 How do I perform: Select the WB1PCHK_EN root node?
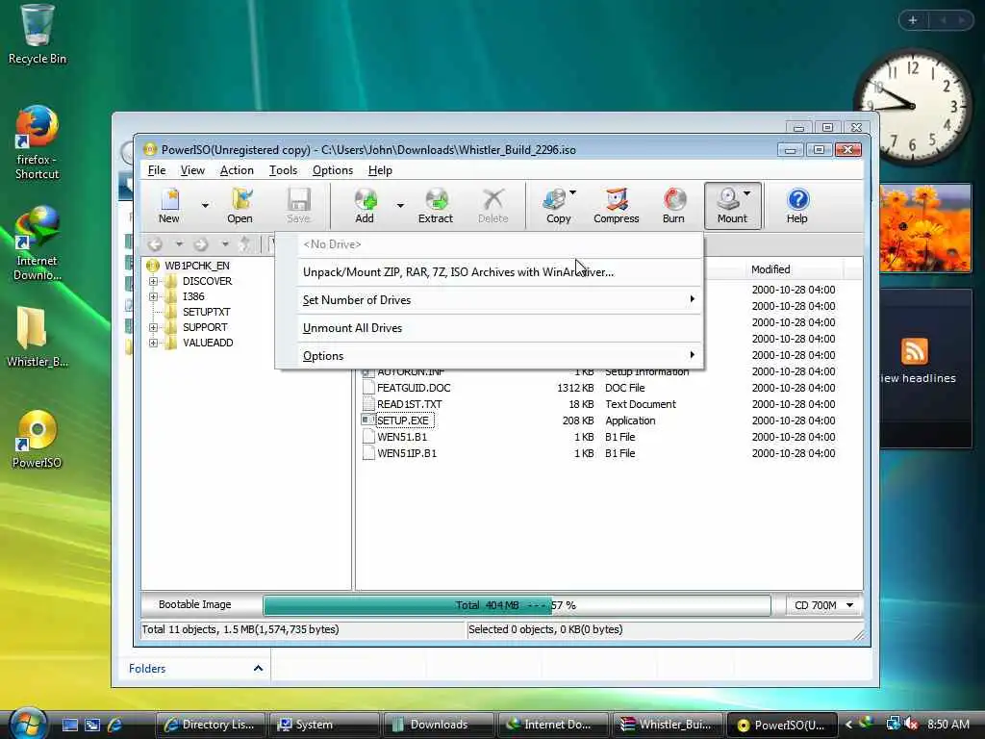196,266
